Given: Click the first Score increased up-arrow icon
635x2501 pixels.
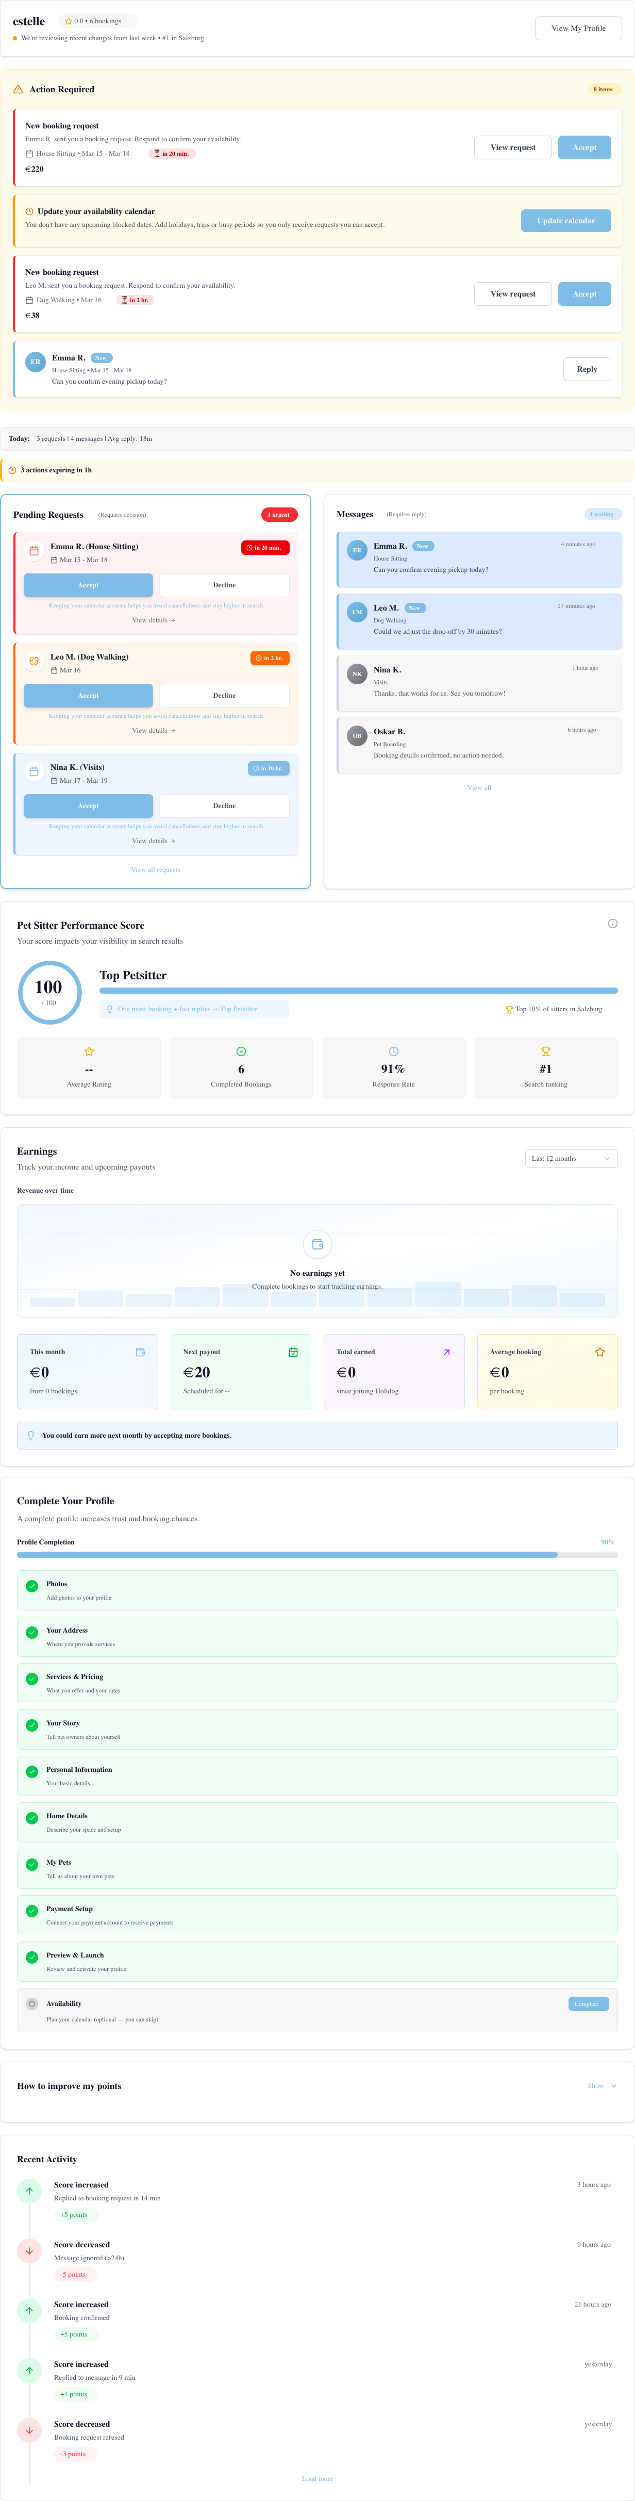Looking at the screenshot, I should [x=29, y=2191].
